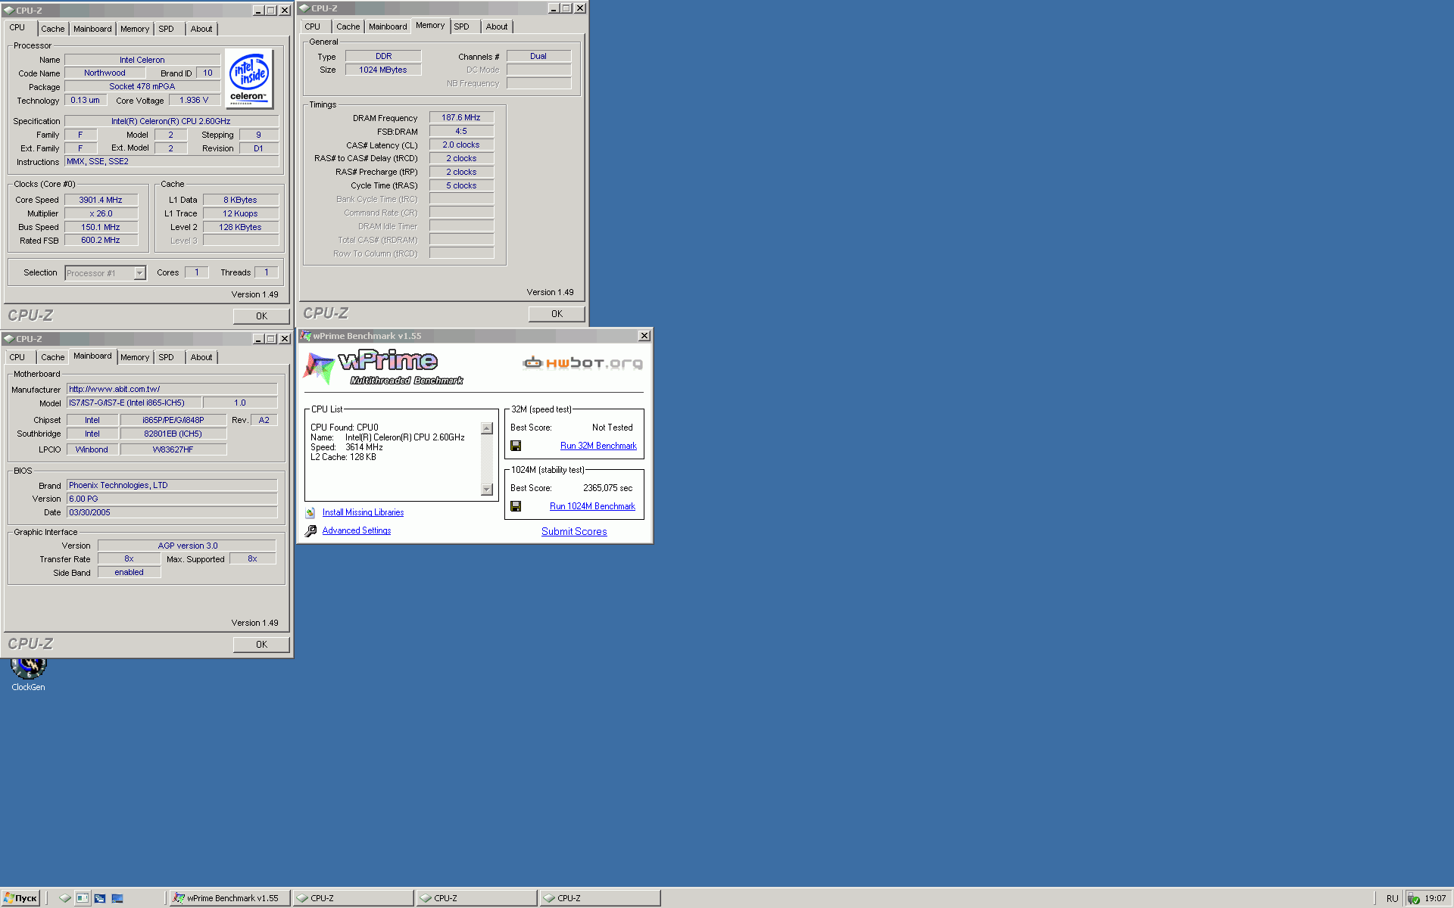Click the Specification Intel Celeron 2.60GHz field
The height and width of the screenshot is (908, 1454).
tap(171, 121)
